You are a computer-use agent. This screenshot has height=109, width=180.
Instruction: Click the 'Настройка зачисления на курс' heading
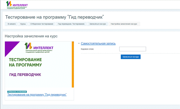click(31, 36)
